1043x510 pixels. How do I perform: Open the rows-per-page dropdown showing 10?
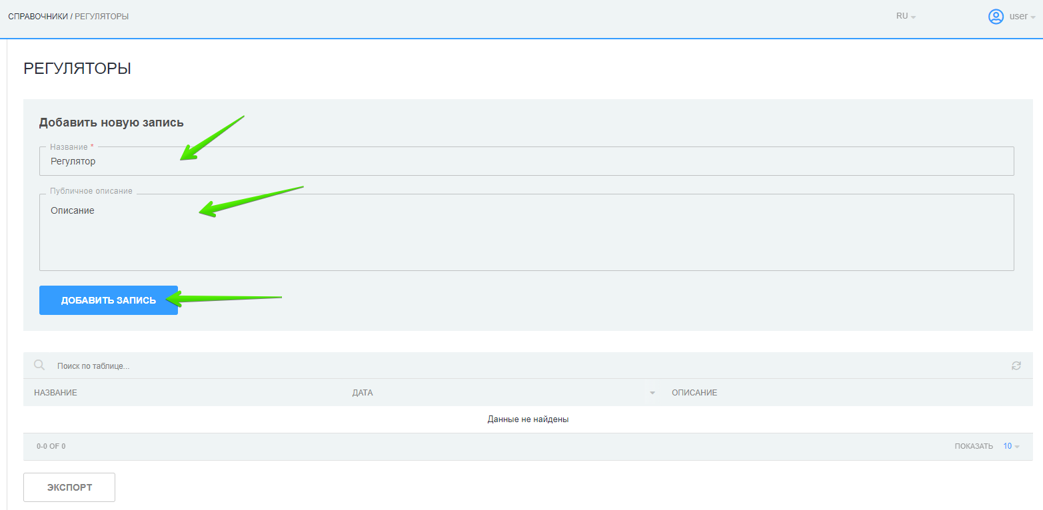[1011, 446]
